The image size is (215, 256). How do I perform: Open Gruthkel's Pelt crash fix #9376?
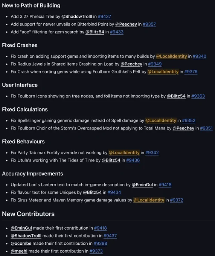pos(191,72)
